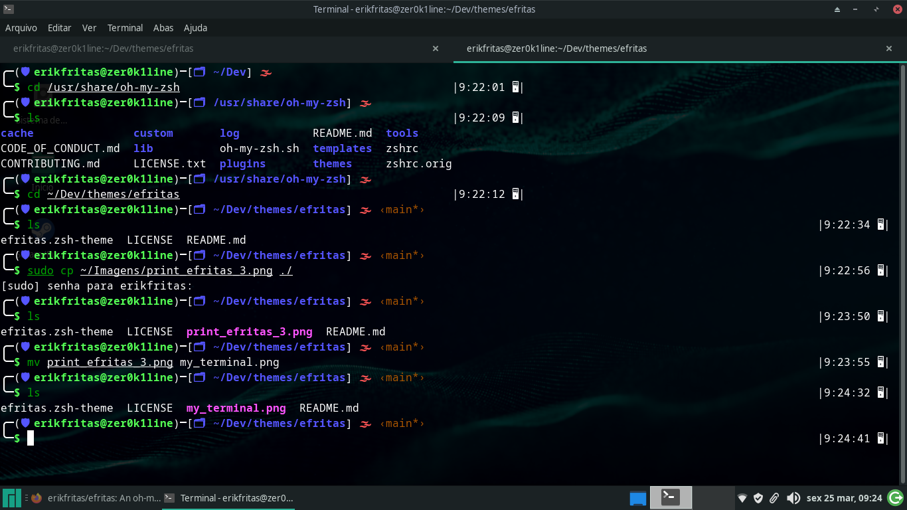Click the terminal icon in the title bar
Screen dimensions: 907x510
click(x=8, y=9)
